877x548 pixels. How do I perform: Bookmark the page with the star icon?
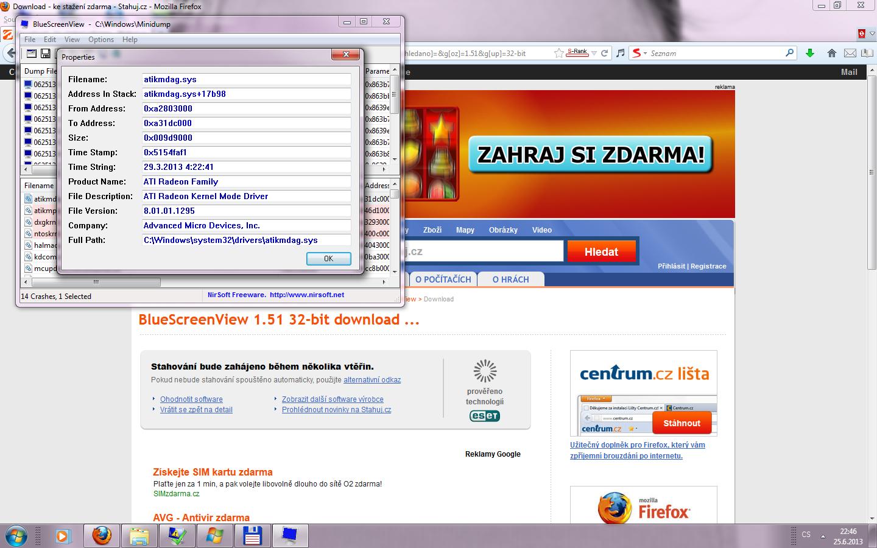[x=558, y=53]
